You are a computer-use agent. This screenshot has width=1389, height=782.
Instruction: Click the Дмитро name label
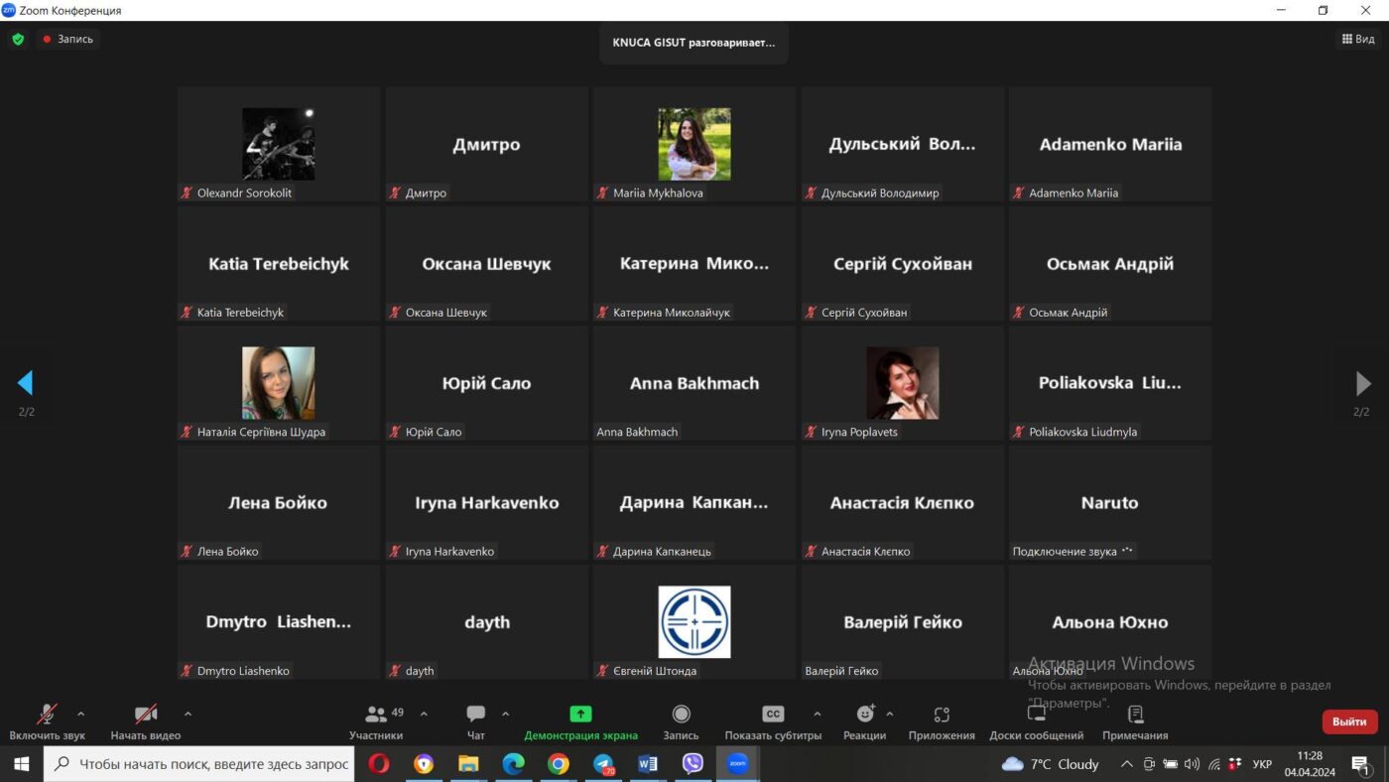pyautogui.click(x=426, y=194)
